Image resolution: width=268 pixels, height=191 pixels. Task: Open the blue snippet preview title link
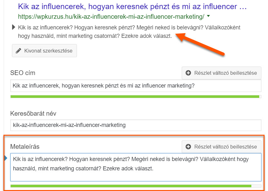click(132, 6)
